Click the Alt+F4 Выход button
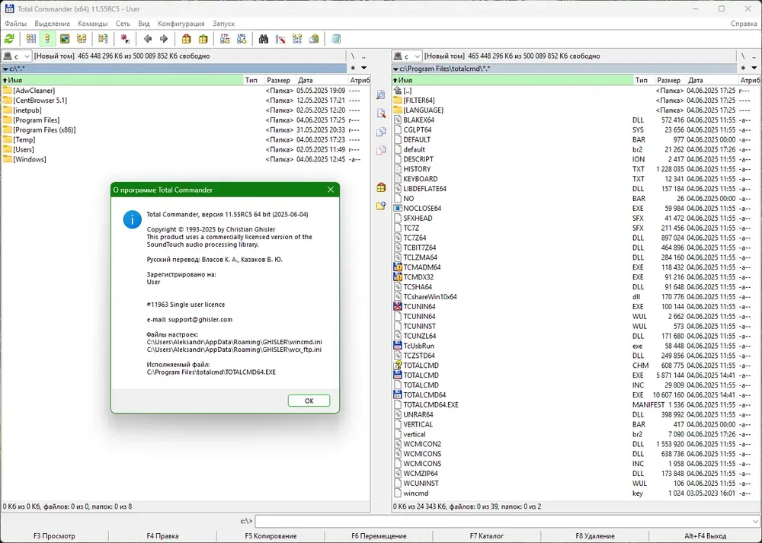The image size is (762, 543). pos(705,535)
